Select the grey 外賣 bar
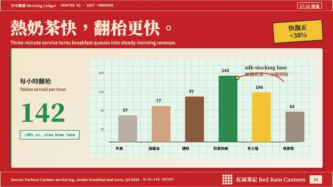 [x=128, y=128]
